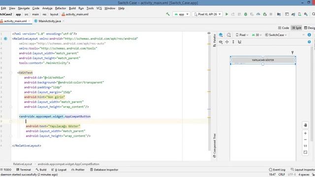
Task: Open the Code menu
Action: pyautogui.click(x=36, y=8)
